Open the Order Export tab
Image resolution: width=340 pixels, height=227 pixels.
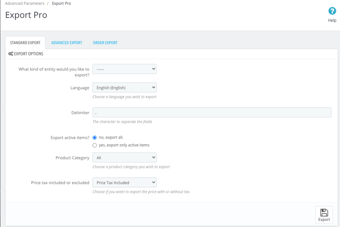coord(105,43)
